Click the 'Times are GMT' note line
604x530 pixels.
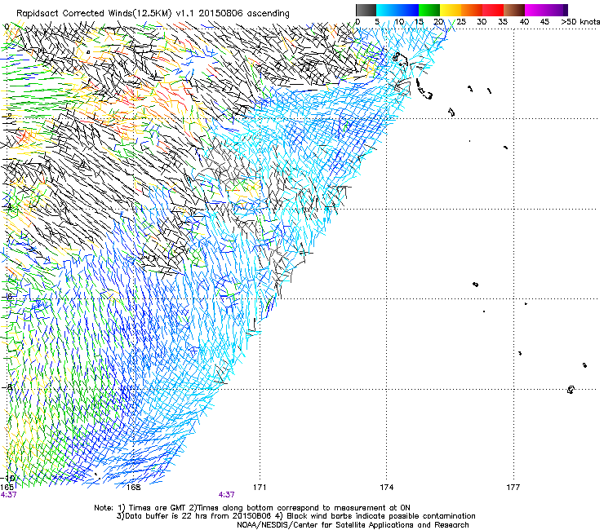coord(252,508)
